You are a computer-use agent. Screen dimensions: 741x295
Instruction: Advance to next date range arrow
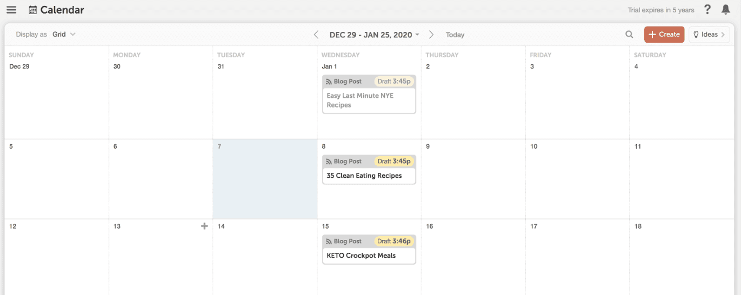[x=431, y=35]
